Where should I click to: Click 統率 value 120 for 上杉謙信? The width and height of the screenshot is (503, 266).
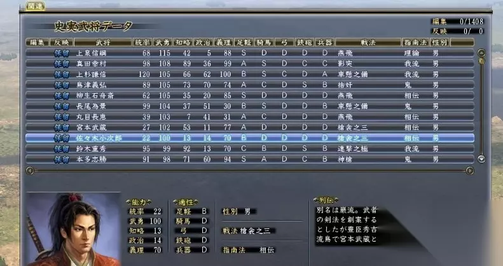[144, 74]
